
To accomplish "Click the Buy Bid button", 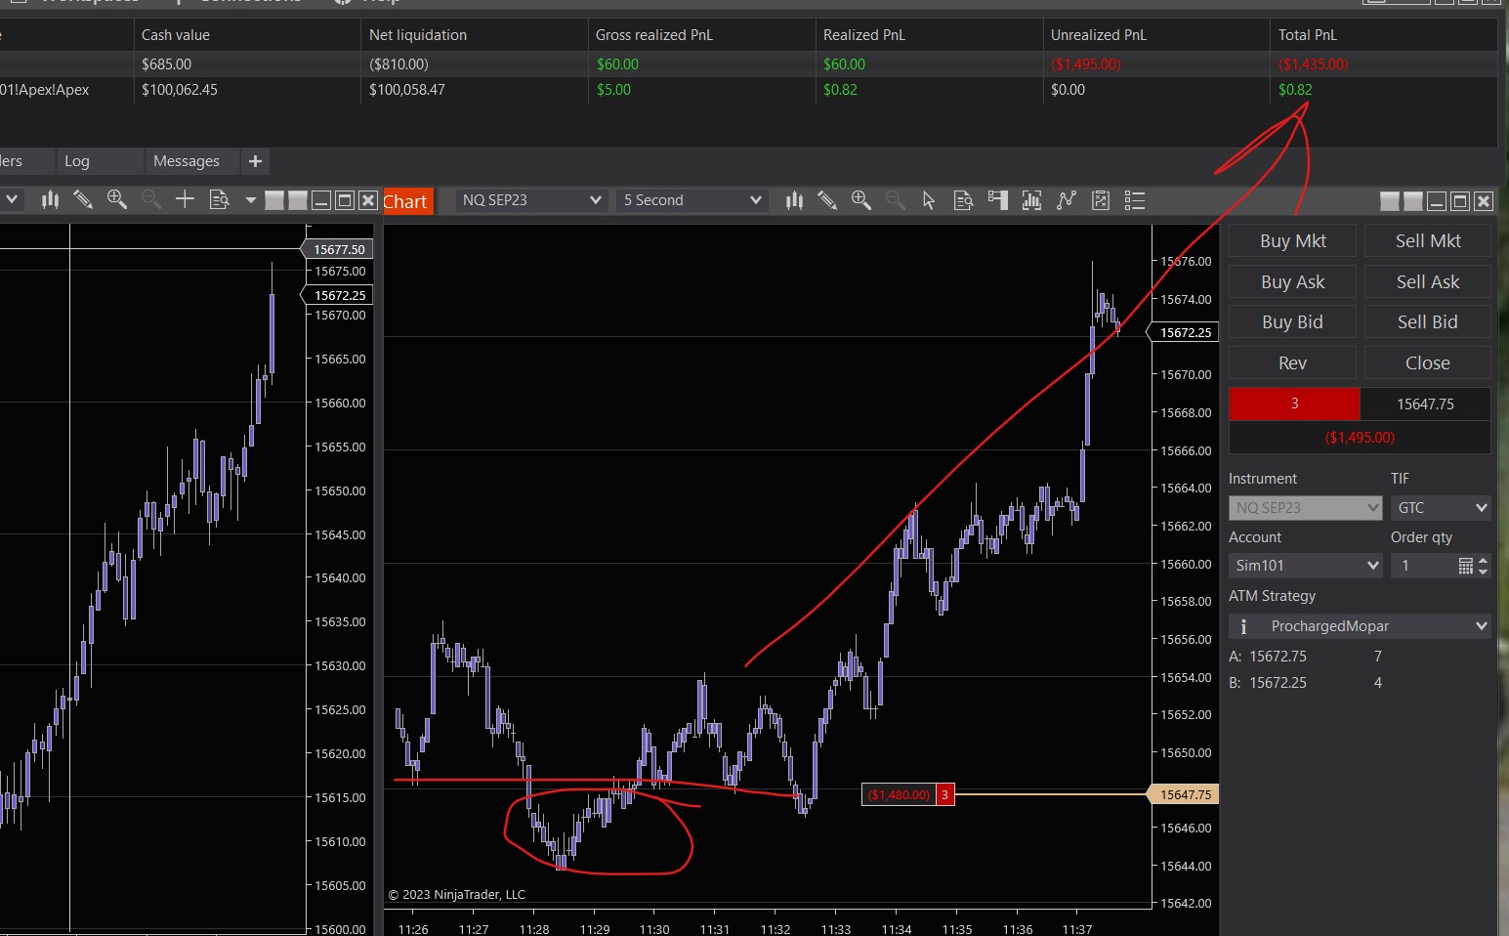I will coord(1292,322).
